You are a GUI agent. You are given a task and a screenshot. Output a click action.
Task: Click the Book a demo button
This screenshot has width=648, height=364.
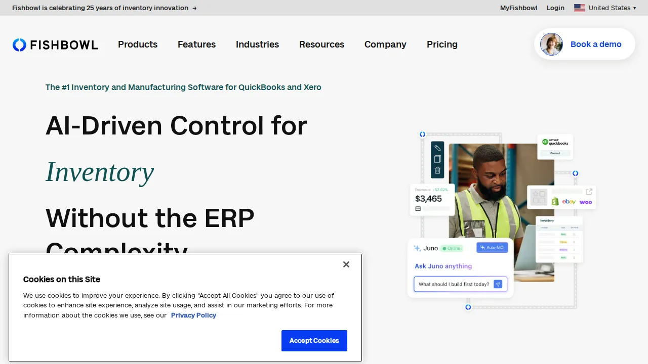(585, 44)
